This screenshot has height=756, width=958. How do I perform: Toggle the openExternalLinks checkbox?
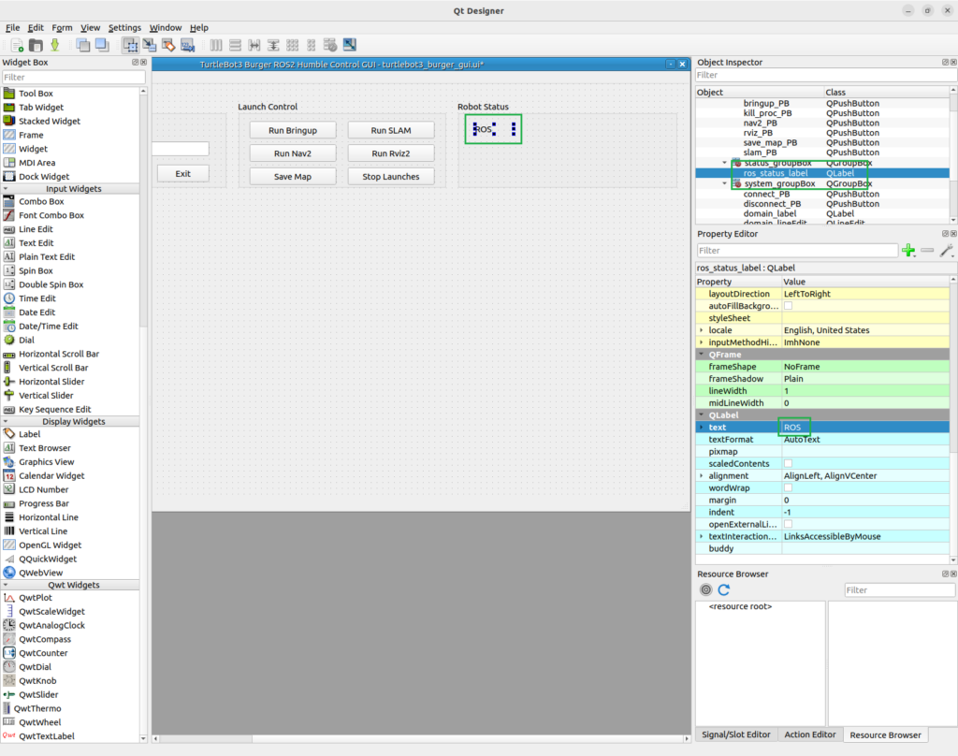click(788, 524)
